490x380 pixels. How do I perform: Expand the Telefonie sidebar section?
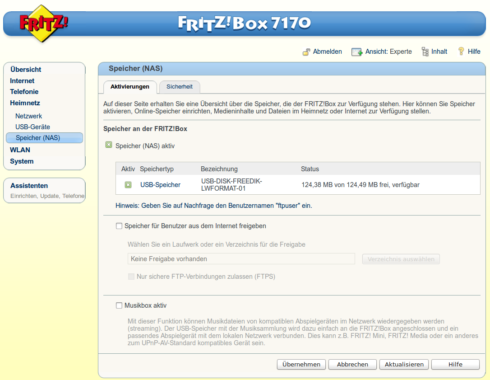[24, 92]
